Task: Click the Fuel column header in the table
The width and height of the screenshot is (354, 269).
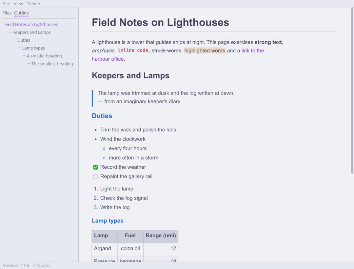Action: point(130,237)
